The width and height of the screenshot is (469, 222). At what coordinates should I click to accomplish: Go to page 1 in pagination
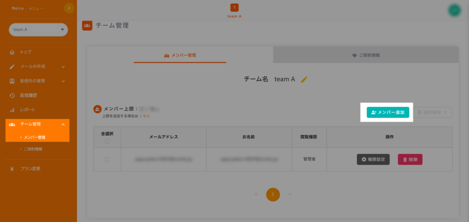pyautogui.click(x=273, y=195)
